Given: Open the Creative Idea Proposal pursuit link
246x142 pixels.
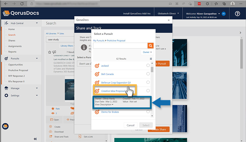Looking at the screenshot, I should point(113,91).
